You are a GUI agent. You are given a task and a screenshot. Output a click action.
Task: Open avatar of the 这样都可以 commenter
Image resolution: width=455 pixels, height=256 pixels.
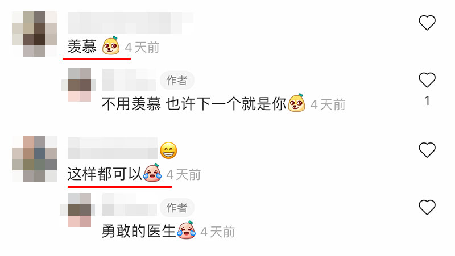(x=34, y=159)
